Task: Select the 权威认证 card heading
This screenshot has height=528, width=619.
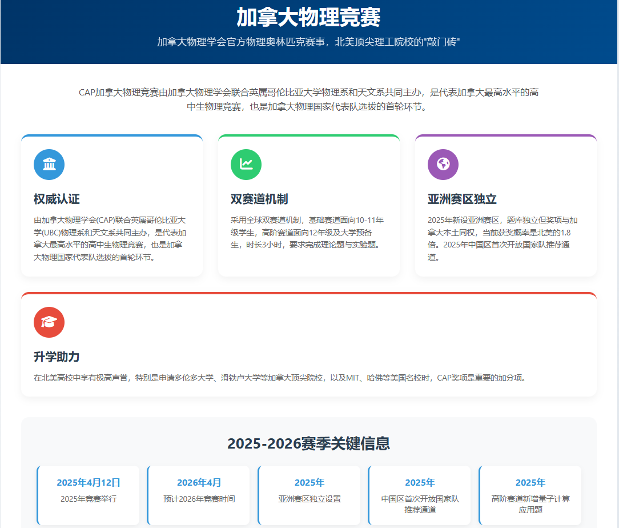Action: click(x=57, y=199)
